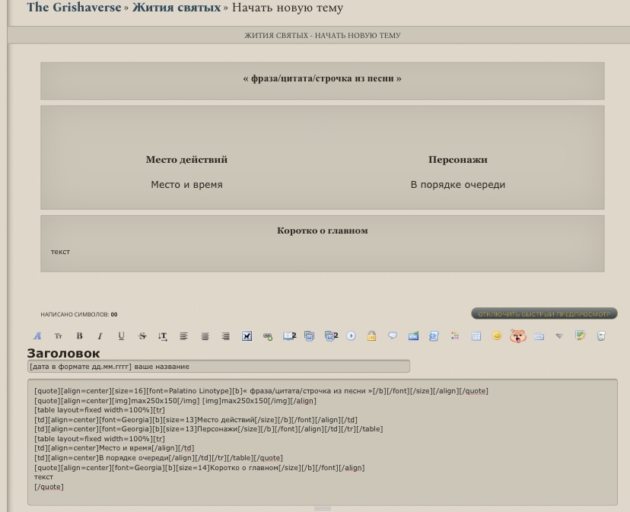This screenshot has height=512, width=630.
Task: Apply strikethrough formatting
Action: [x=142, y=336]
